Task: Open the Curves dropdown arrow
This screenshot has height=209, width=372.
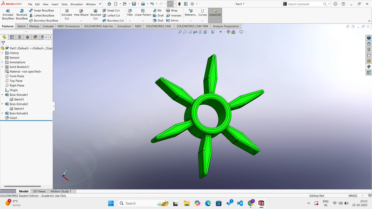Action: (x=202, y=21)
